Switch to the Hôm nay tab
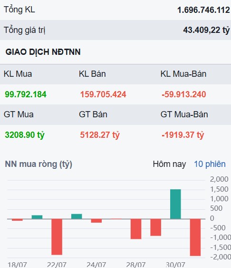 click(x=169, y=164)
